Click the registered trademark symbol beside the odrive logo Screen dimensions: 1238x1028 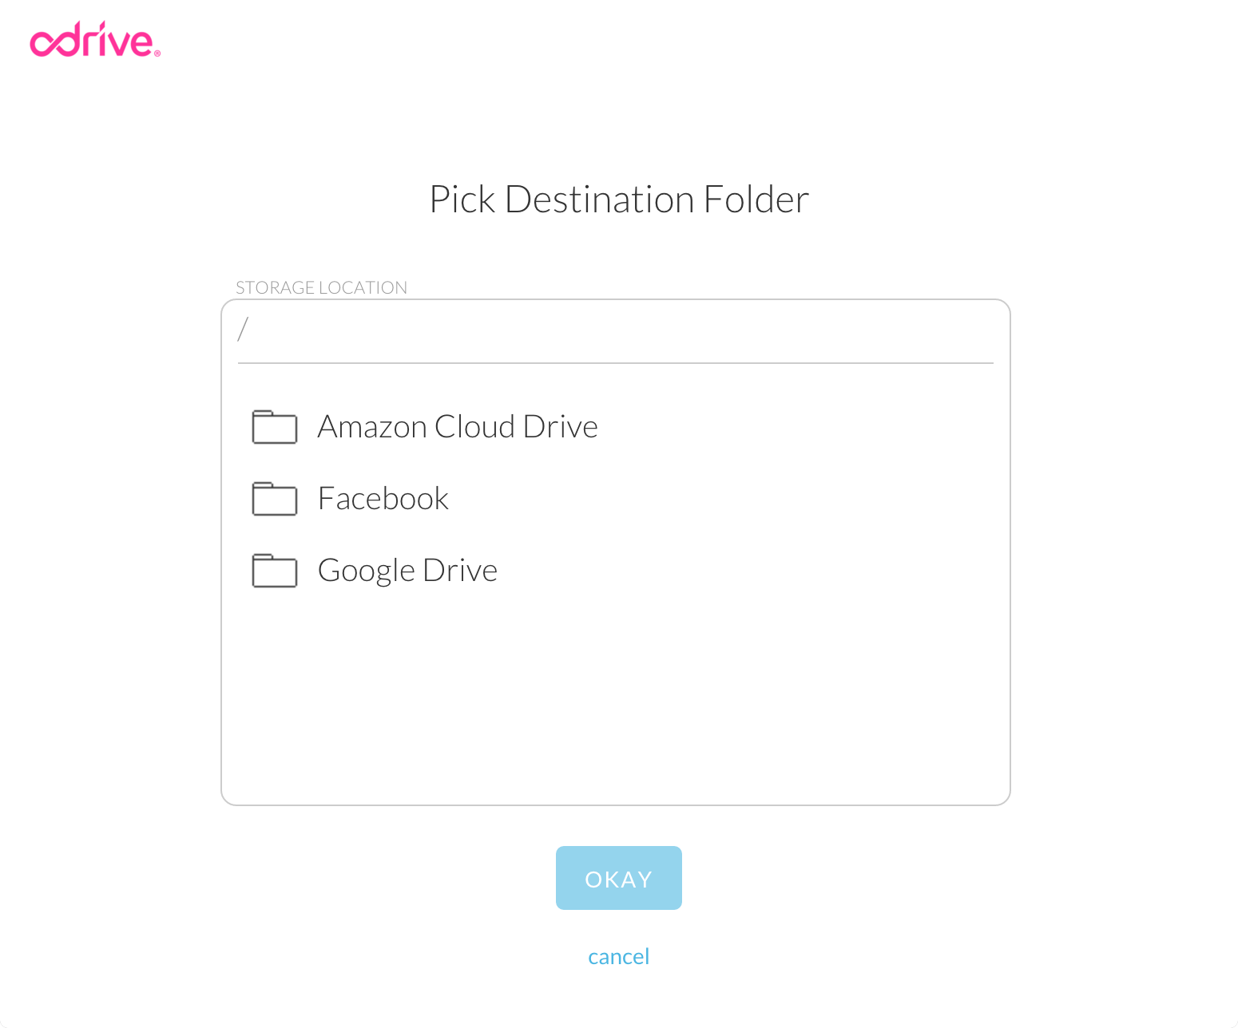[157, 53]
